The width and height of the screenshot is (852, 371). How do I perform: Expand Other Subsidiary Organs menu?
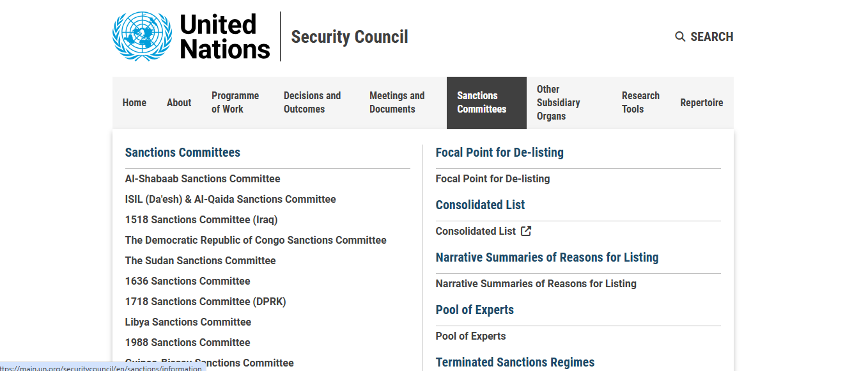pyautogui.click(x=558, y=102)
